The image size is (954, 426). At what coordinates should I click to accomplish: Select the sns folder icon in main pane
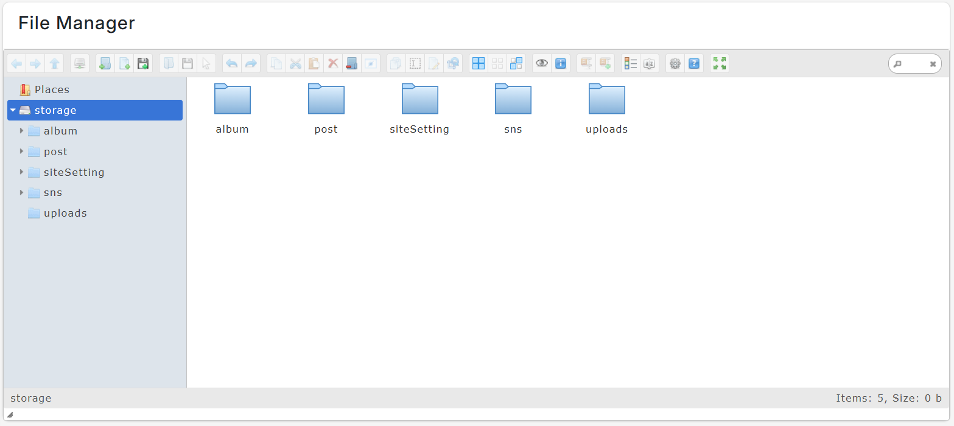[513, 99]
